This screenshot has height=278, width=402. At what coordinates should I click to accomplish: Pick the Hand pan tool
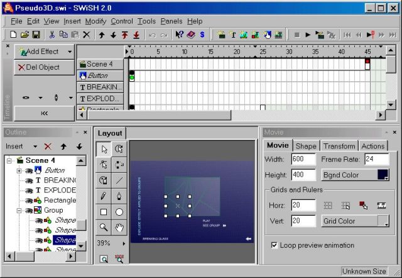(x=119, y=227)
